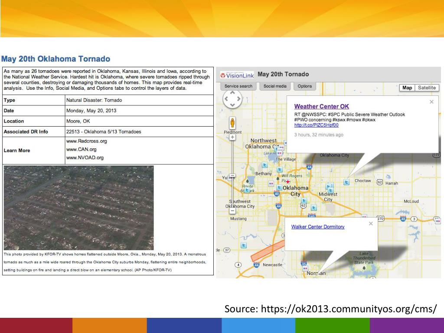Click www.Redcross.org in Learn More
The image size is (444, 333).
pos(86,141)
